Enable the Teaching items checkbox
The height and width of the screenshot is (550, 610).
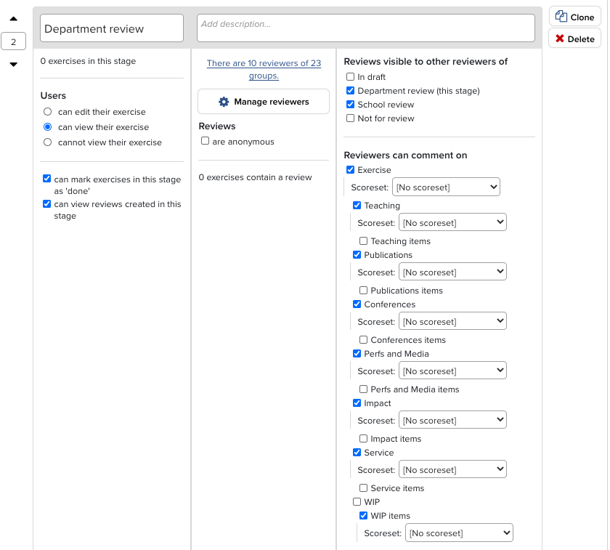pos(364,241)
